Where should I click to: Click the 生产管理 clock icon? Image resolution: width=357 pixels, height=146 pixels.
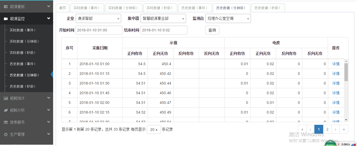[5, 134]
